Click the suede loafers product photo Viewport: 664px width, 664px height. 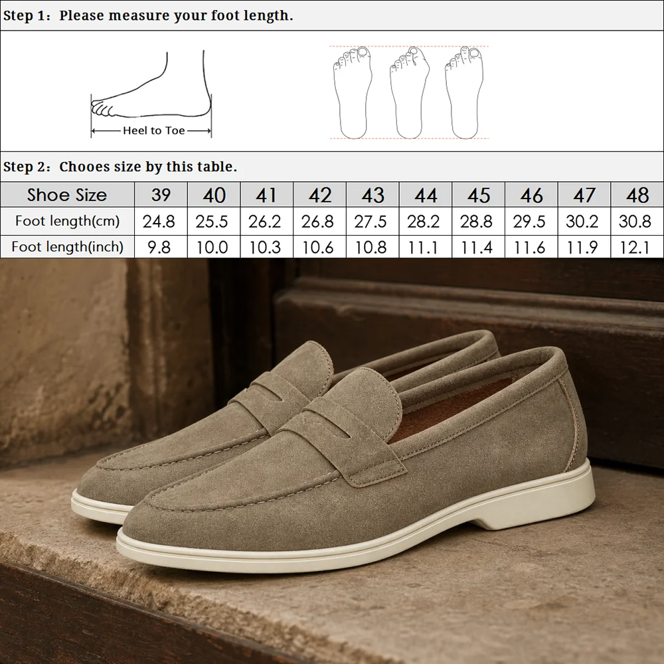pos(332,461)
